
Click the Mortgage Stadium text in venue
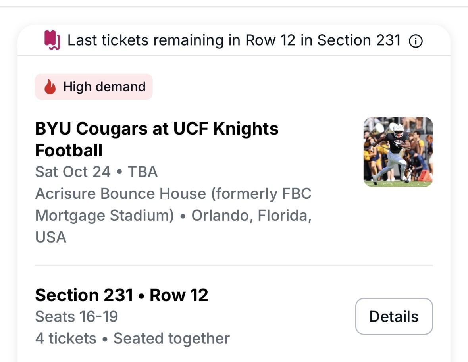pyautogui.click(x=104, y=216)
